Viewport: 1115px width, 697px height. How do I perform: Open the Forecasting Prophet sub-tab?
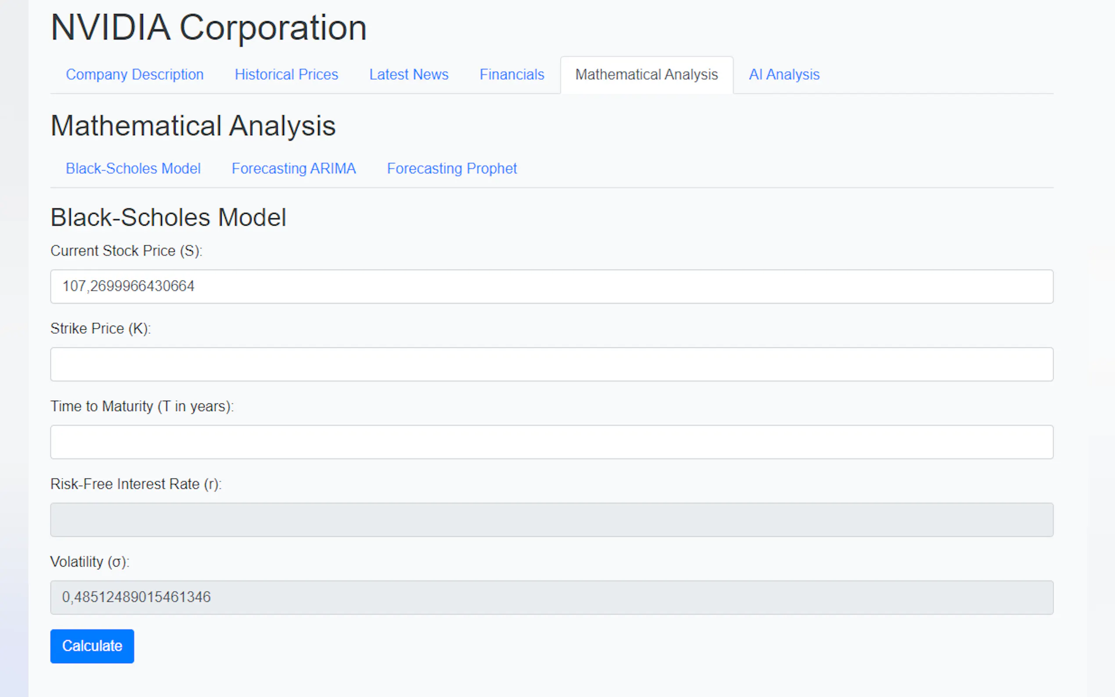452,169
